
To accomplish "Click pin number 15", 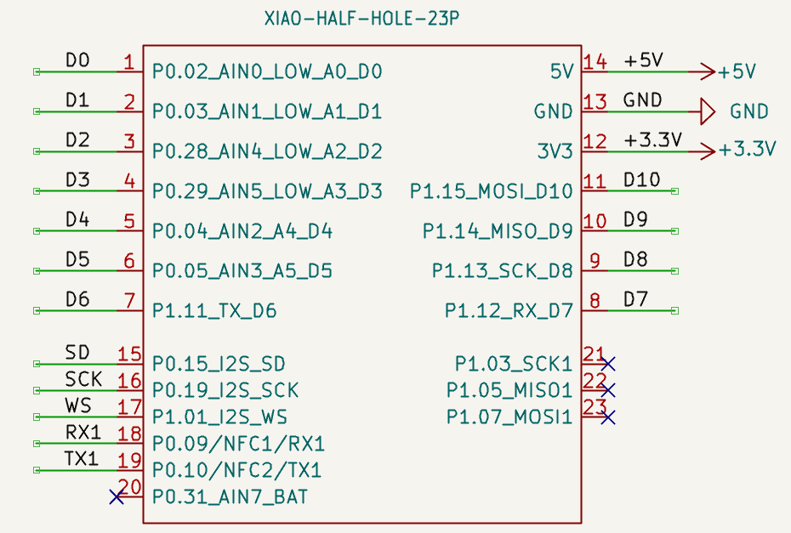I will (129, 354).
